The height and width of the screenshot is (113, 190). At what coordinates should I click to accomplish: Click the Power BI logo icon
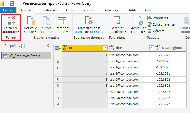pyautogui.click(x=2, y=3)
